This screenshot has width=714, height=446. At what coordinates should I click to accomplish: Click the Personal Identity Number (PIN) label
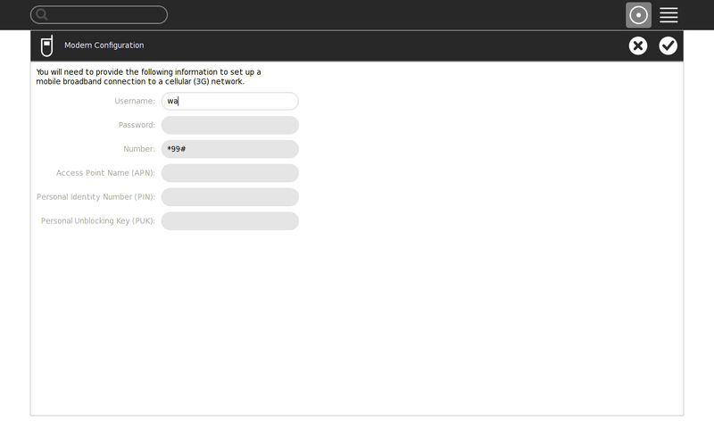(96, 196)
